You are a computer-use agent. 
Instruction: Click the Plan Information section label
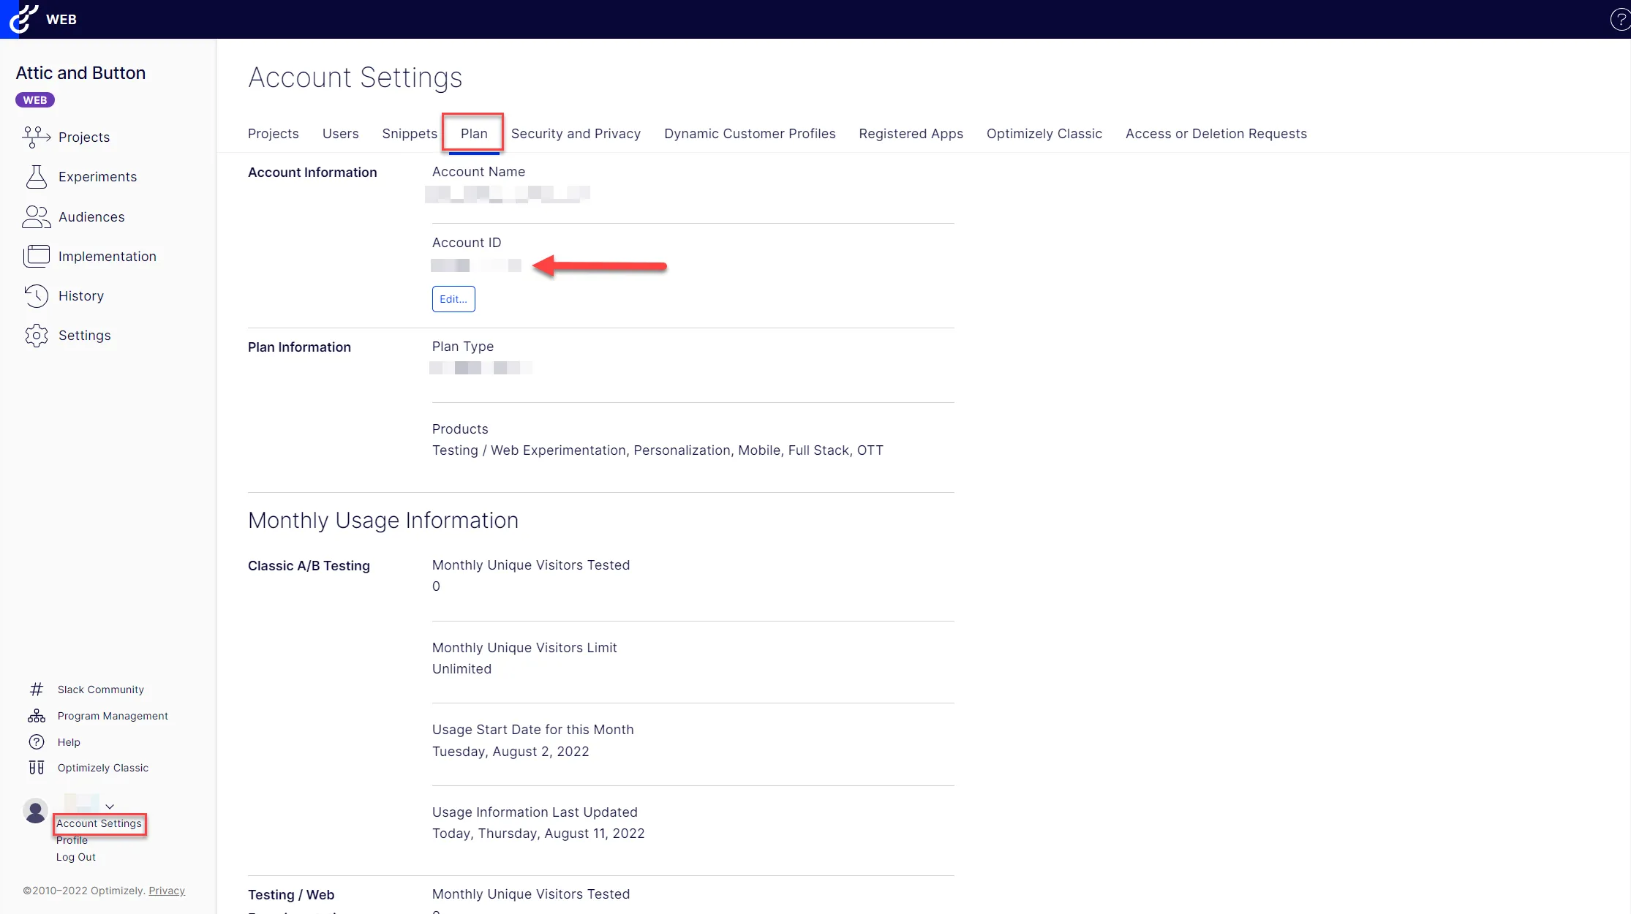(299, 347)
